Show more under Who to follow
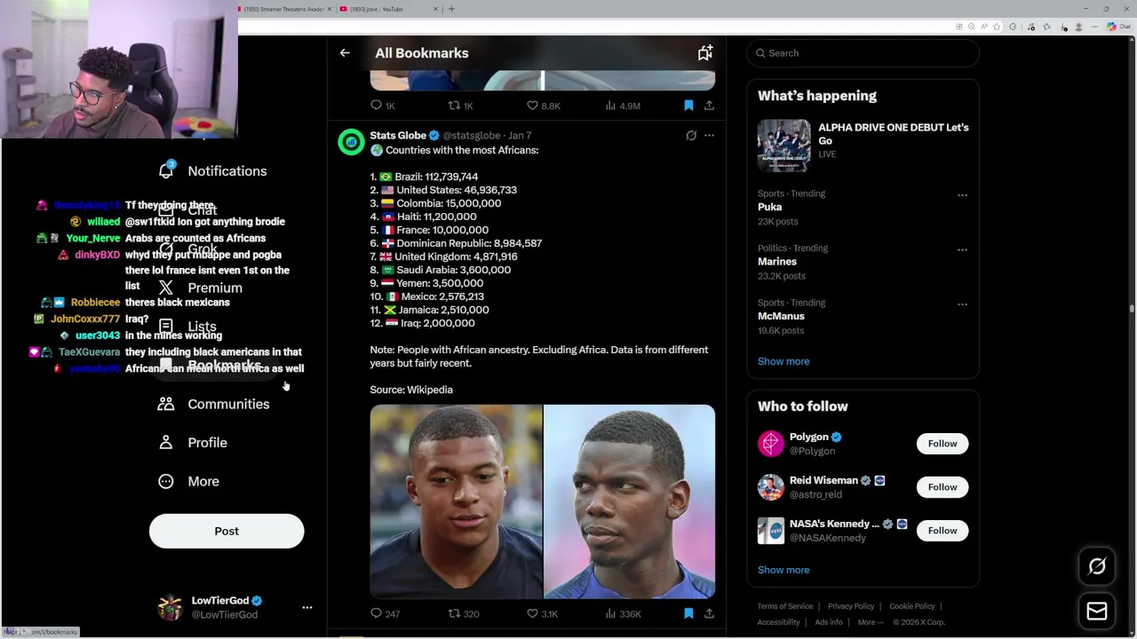This screenshot has width=1137, height=639. tap(783, 570)
